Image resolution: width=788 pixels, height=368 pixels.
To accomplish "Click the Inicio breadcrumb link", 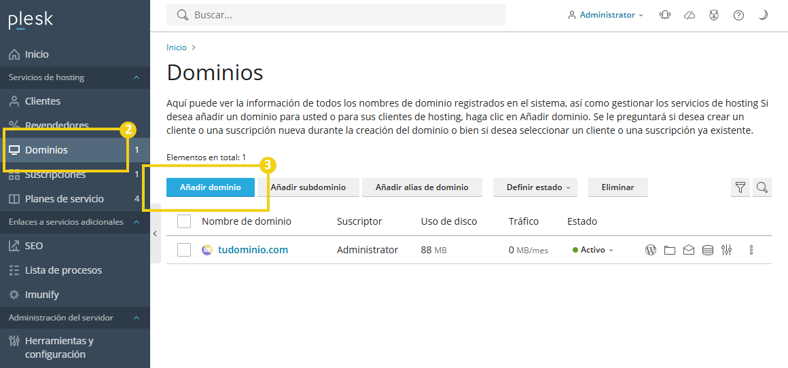I will pyautogui.click(x=177, y=48).
